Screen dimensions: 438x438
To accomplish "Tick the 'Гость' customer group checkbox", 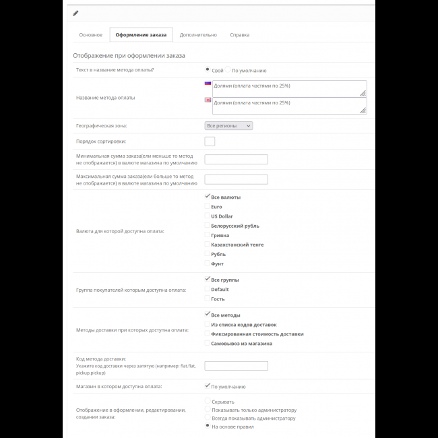I will click(x=208, y=299).
